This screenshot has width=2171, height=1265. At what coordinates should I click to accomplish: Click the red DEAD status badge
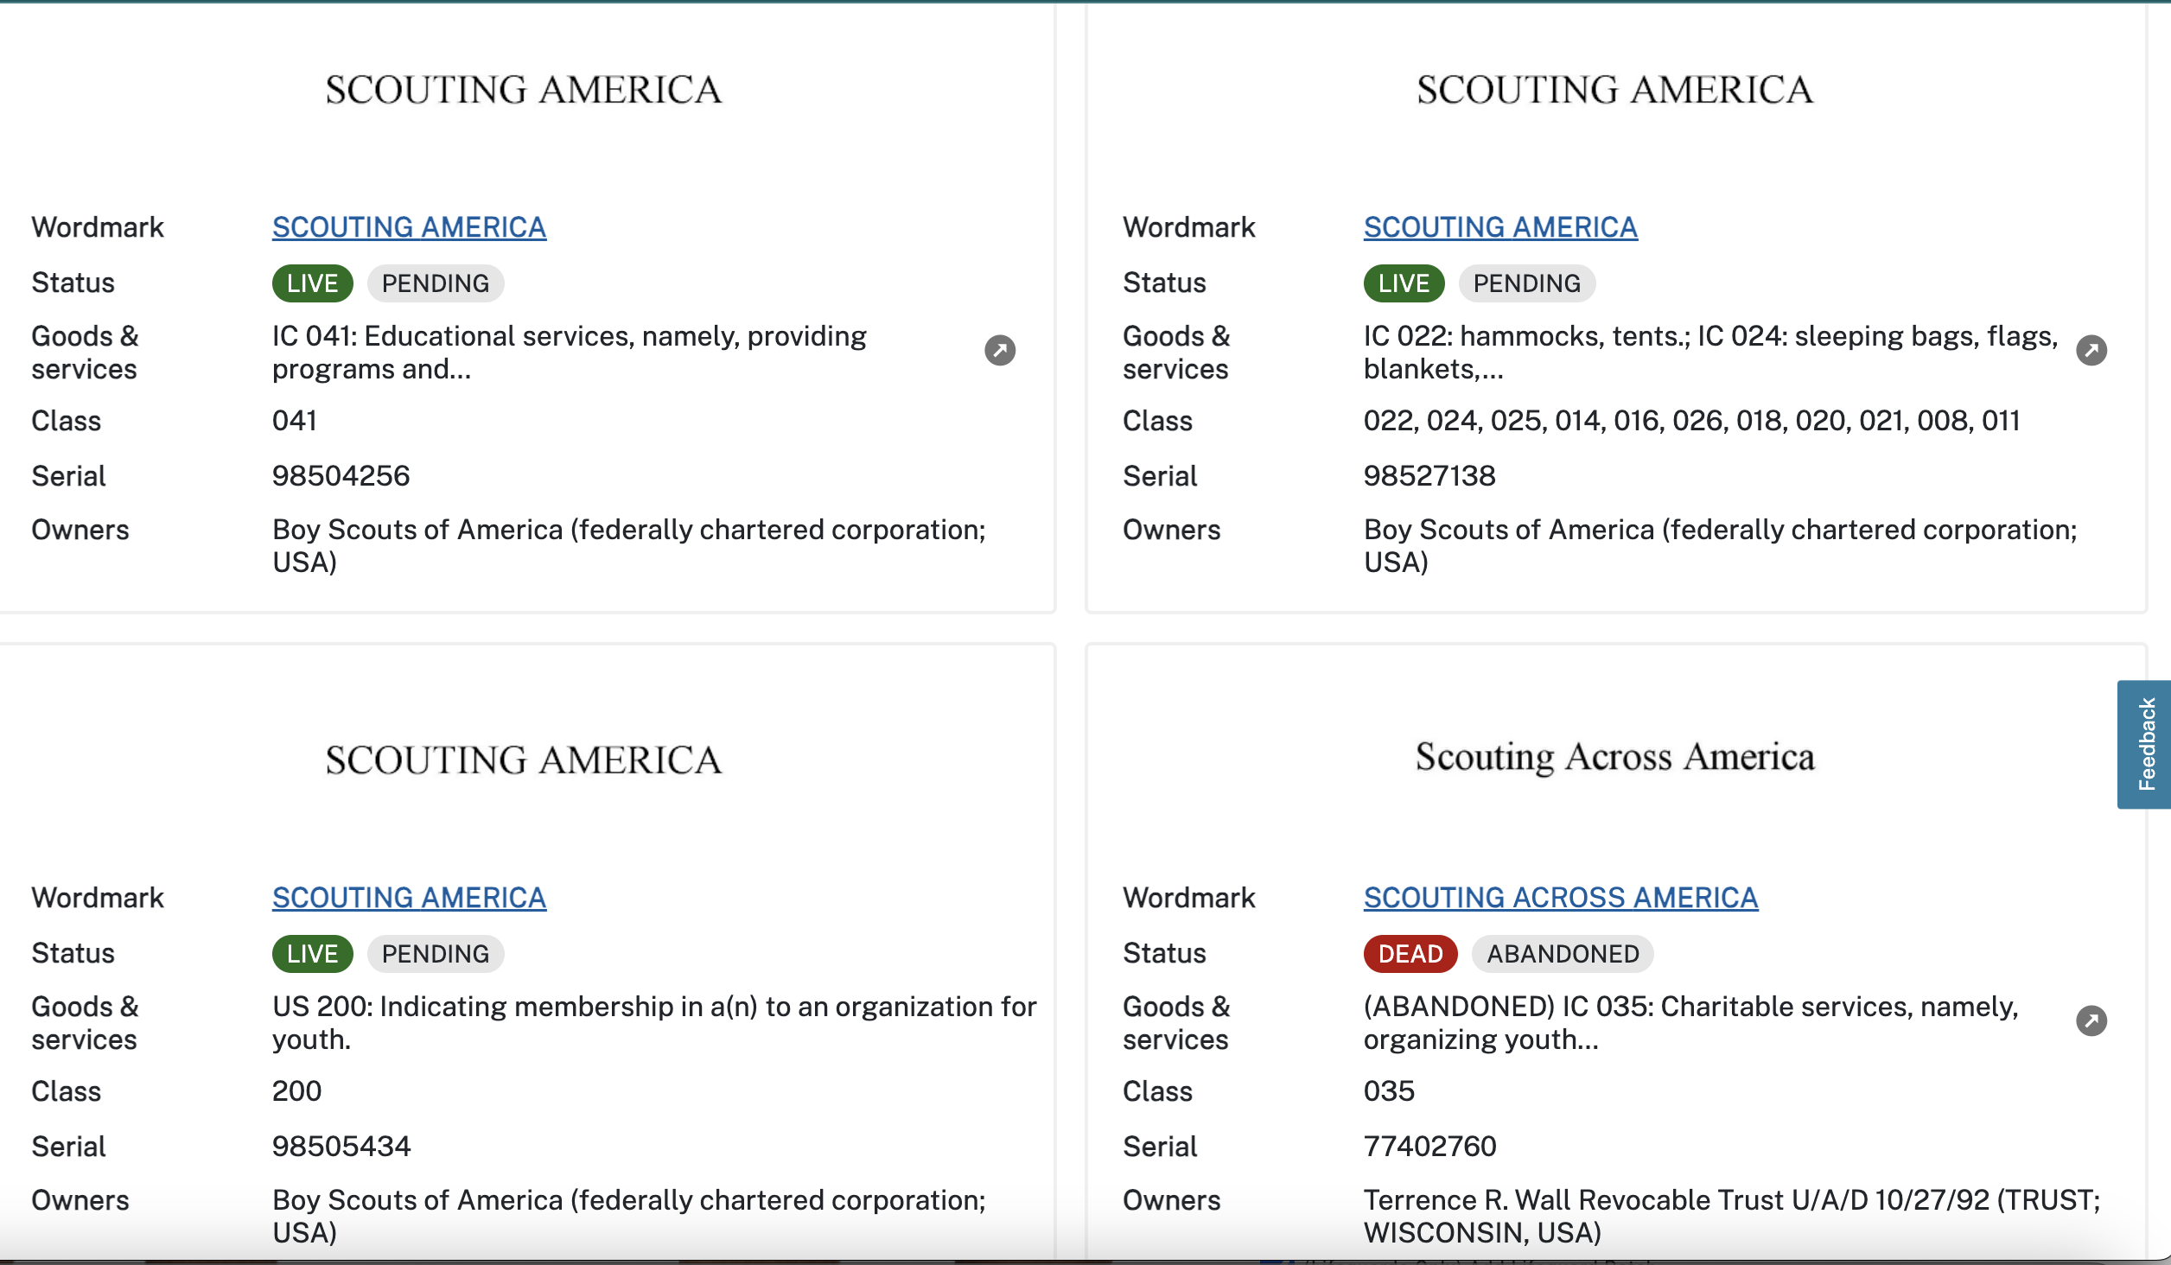[x=1410, y=954]
